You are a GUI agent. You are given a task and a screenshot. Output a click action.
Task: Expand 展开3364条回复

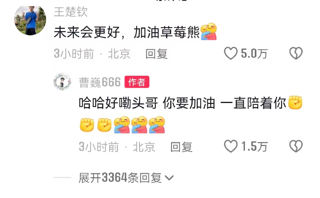click(126, 178)
